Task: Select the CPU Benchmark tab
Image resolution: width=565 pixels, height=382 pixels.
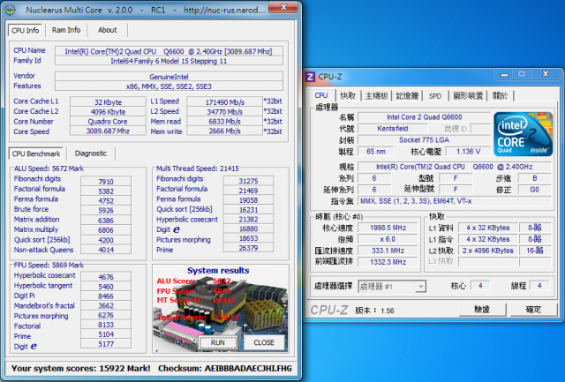Action: coord(36,154)
